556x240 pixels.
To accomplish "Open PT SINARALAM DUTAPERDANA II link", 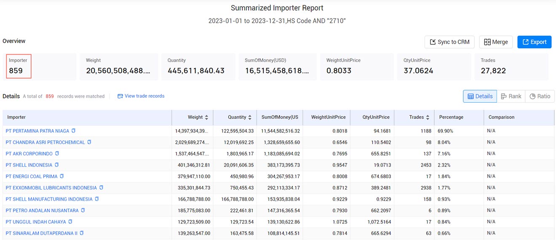I will (x=42, y=233).
